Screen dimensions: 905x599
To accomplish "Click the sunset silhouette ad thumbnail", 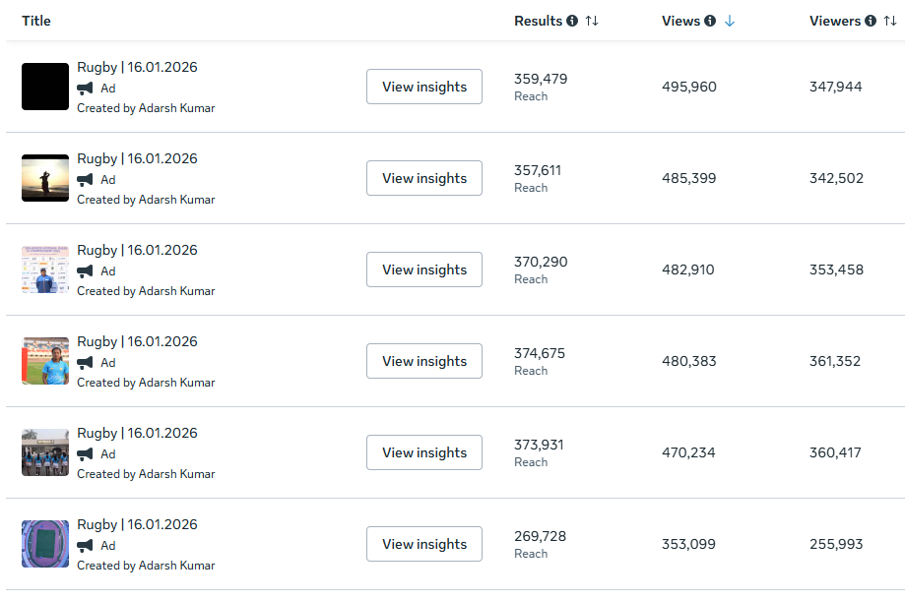I will 45,178.
